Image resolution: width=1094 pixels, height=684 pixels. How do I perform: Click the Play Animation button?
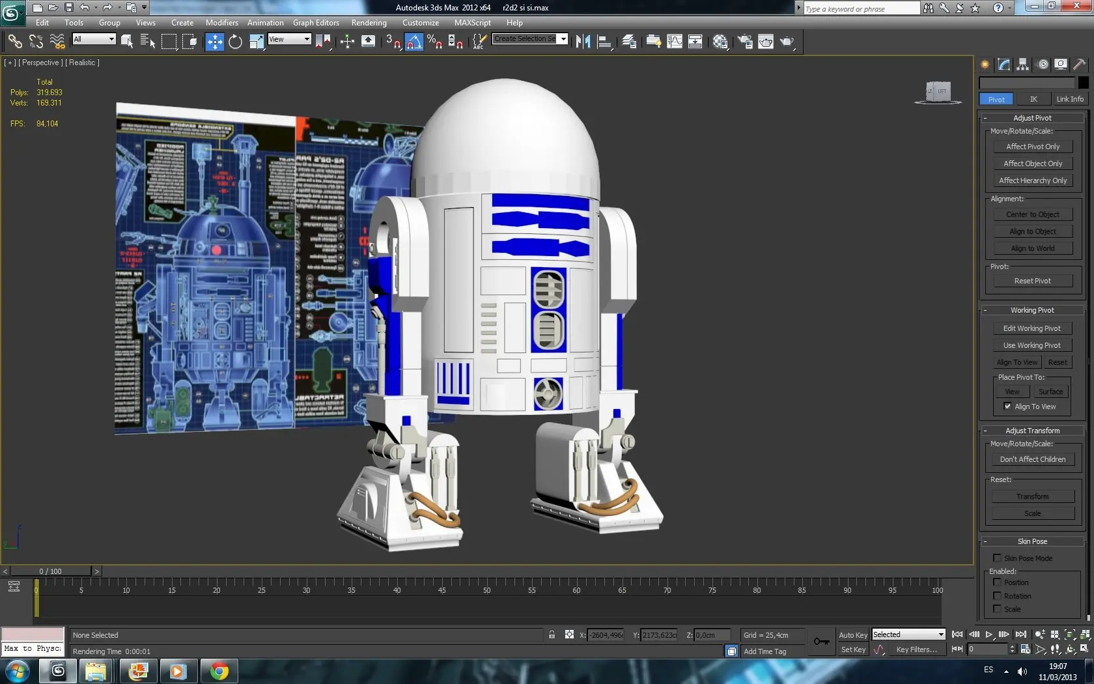click(989, 634)
